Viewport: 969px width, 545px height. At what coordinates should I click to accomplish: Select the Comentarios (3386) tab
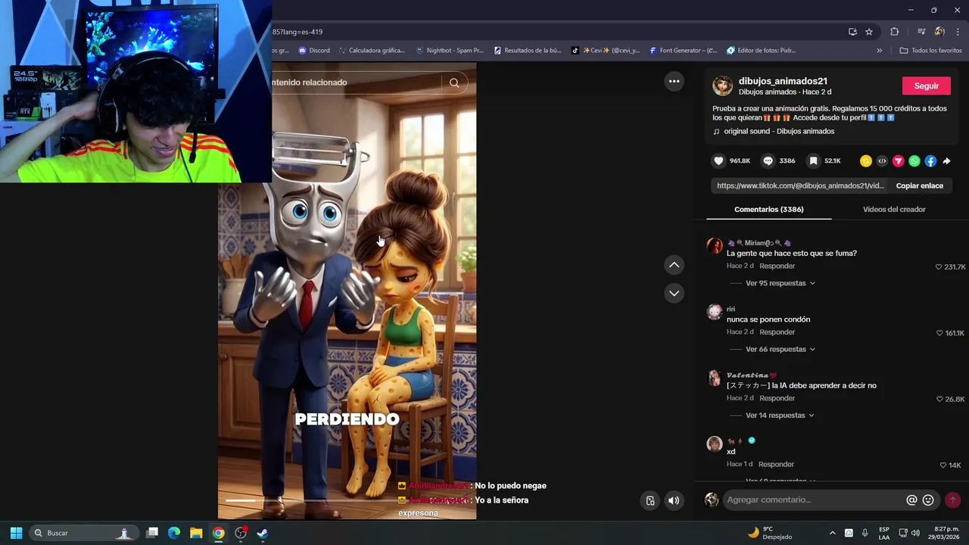click(769, 210)
